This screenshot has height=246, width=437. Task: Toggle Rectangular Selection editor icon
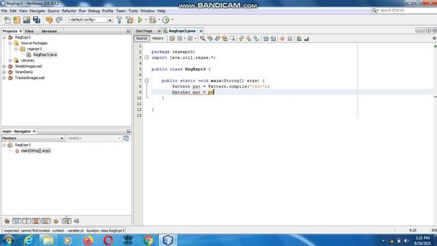point(232,39)
